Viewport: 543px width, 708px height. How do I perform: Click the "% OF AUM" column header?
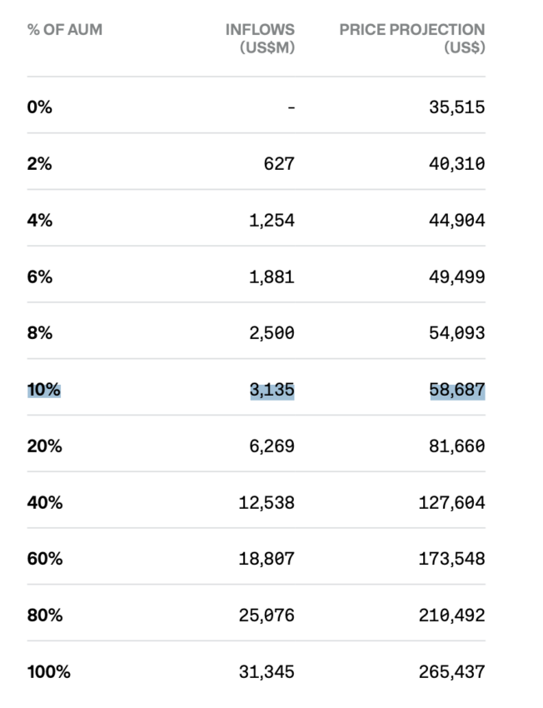point(65,30)
